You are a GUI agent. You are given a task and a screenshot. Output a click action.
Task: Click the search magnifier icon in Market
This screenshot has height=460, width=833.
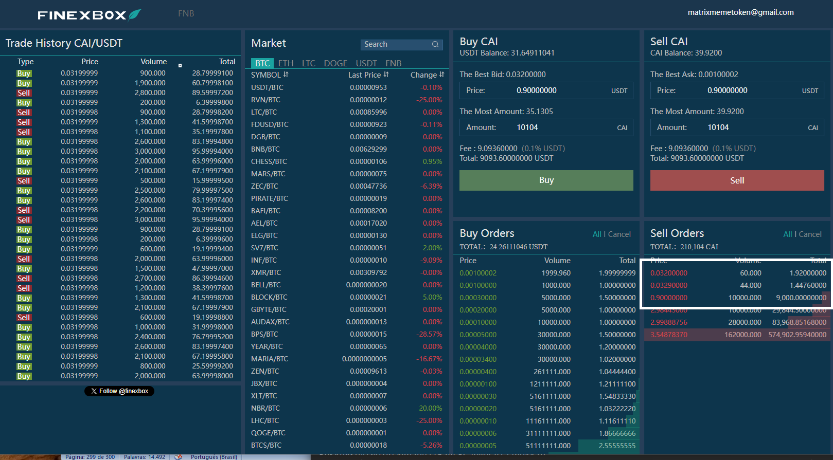pyautogui.click(x=435, y=44)
